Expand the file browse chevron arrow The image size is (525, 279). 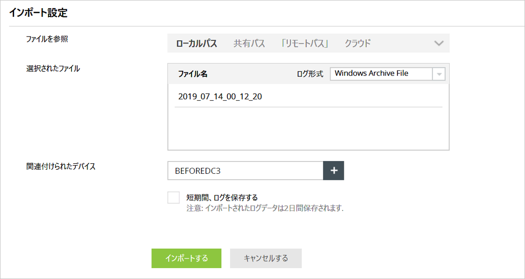(439, 43)
